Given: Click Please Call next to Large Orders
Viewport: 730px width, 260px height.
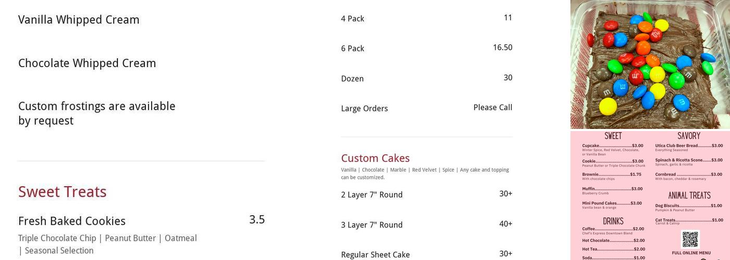Looking at the screenshot, I should pos(493,108).
